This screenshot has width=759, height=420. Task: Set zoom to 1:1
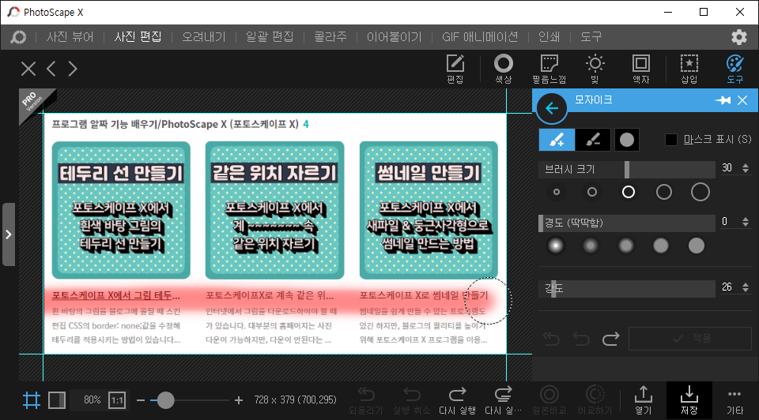[117, 400]
